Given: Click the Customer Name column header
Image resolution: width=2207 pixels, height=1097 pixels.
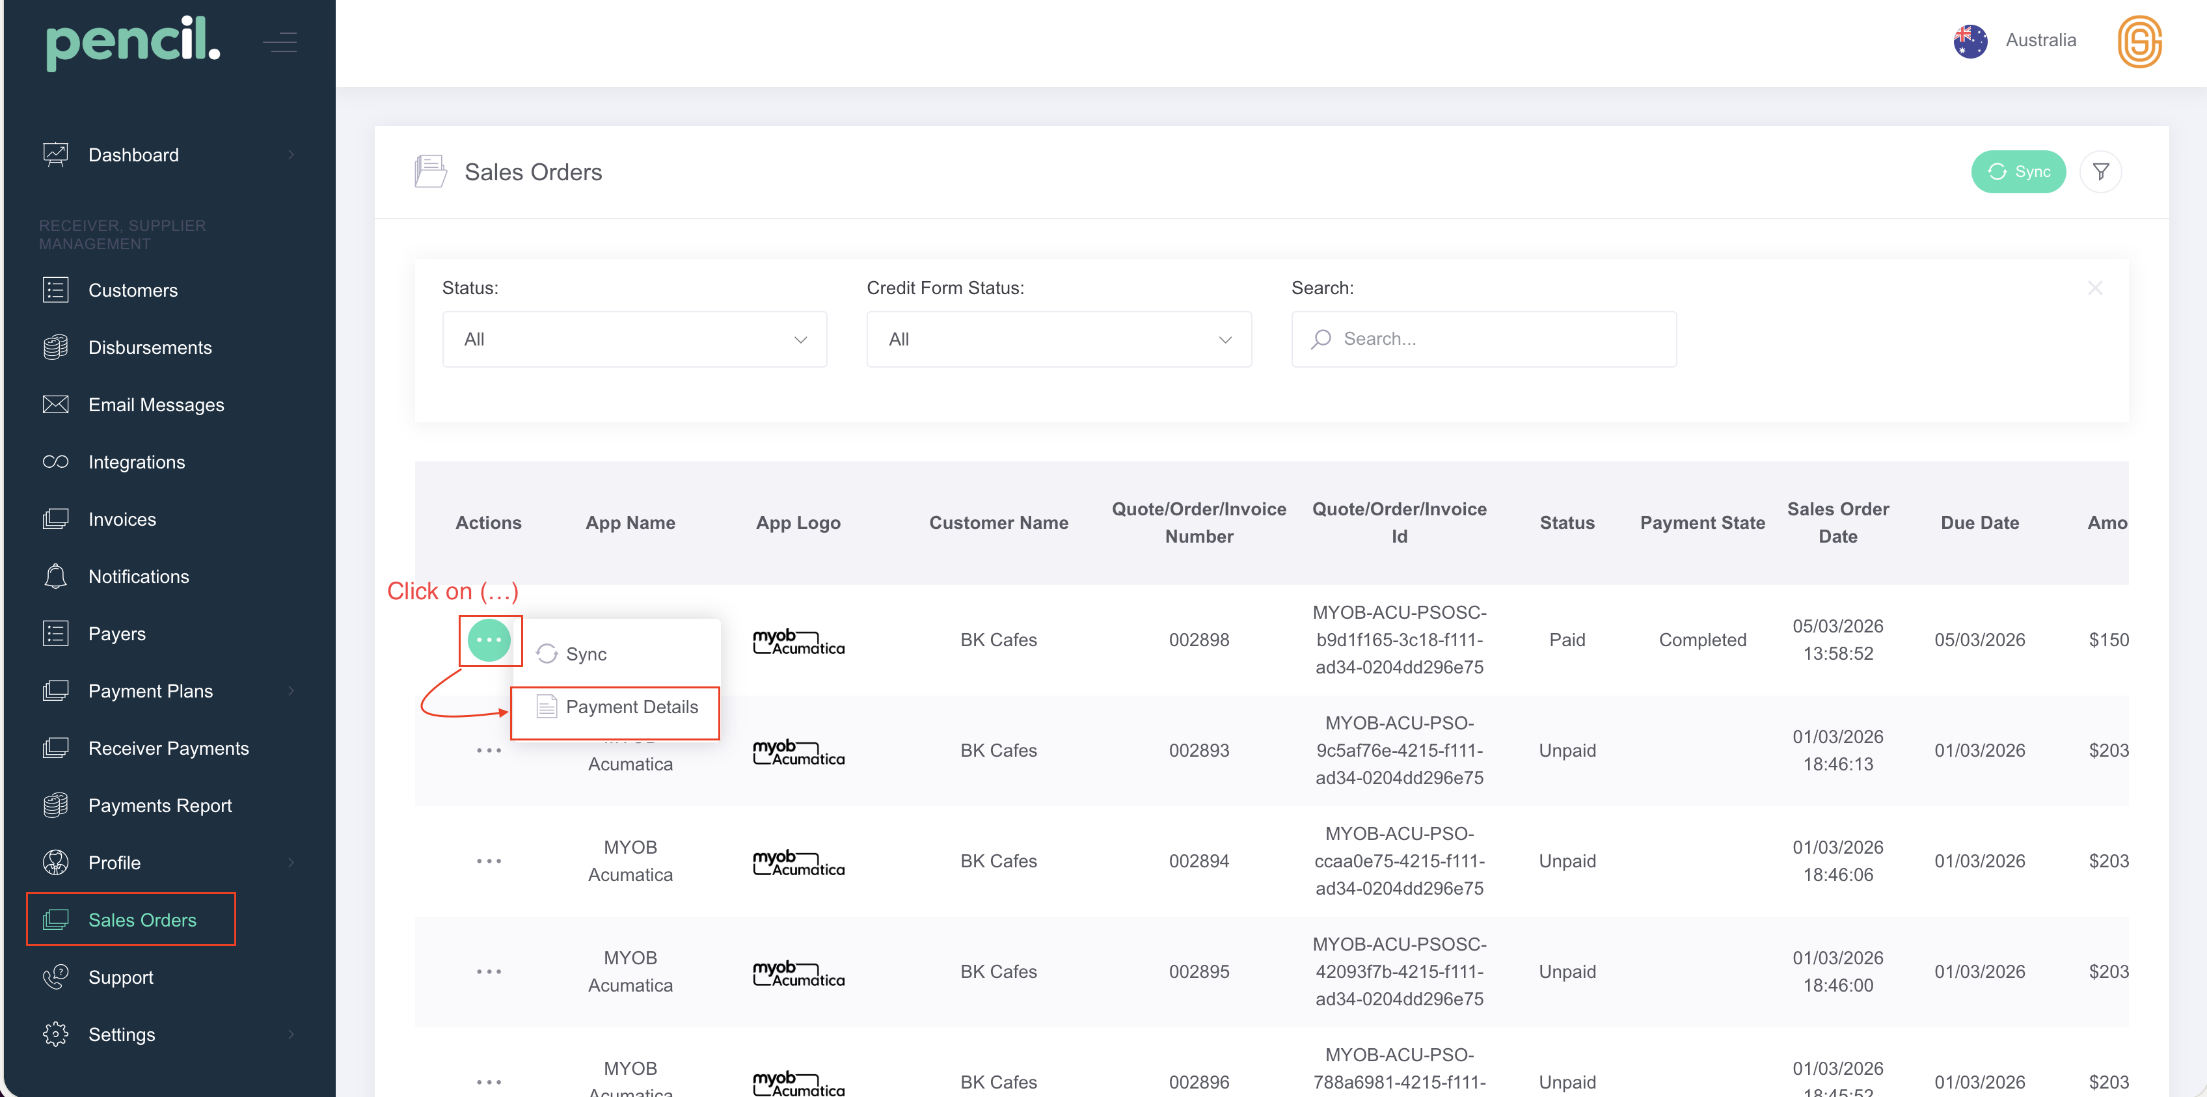Looking at the screenshot, I should (x=998, y=522).
